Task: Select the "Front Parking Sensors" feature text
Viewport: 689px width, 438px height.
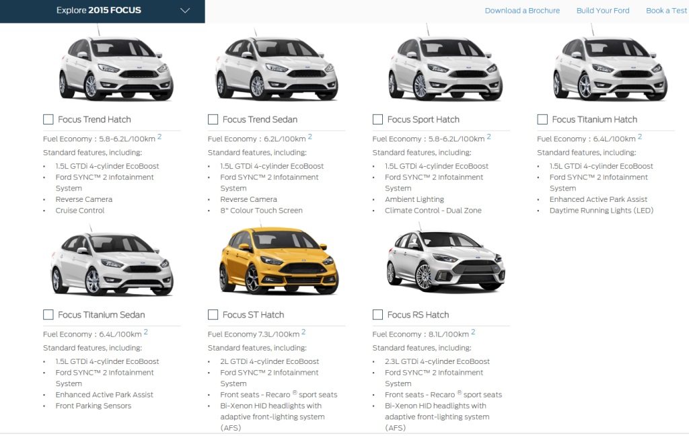Action: 93,406
